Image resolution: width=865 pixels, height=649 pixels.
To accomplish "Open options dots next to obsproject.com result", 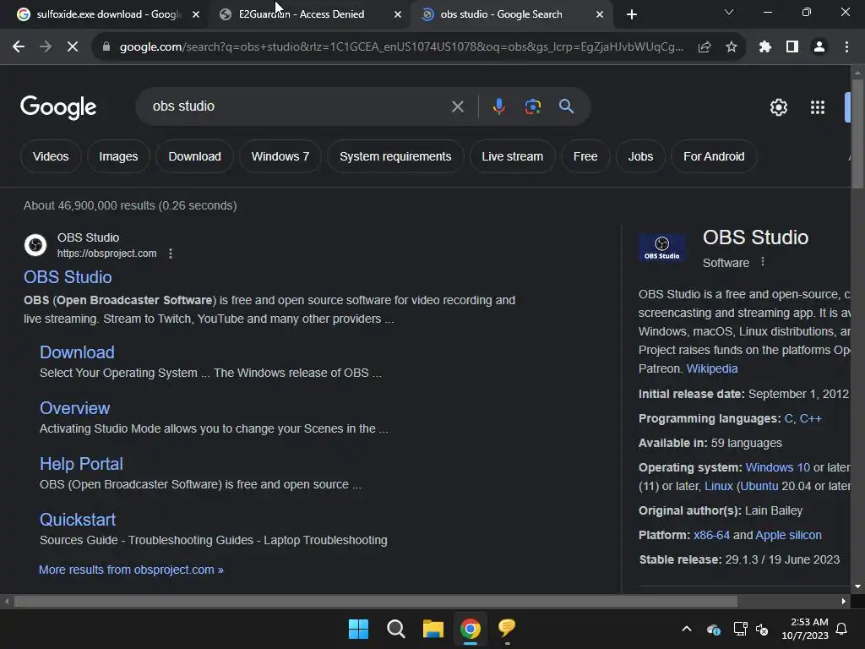I will pos(171,254).
